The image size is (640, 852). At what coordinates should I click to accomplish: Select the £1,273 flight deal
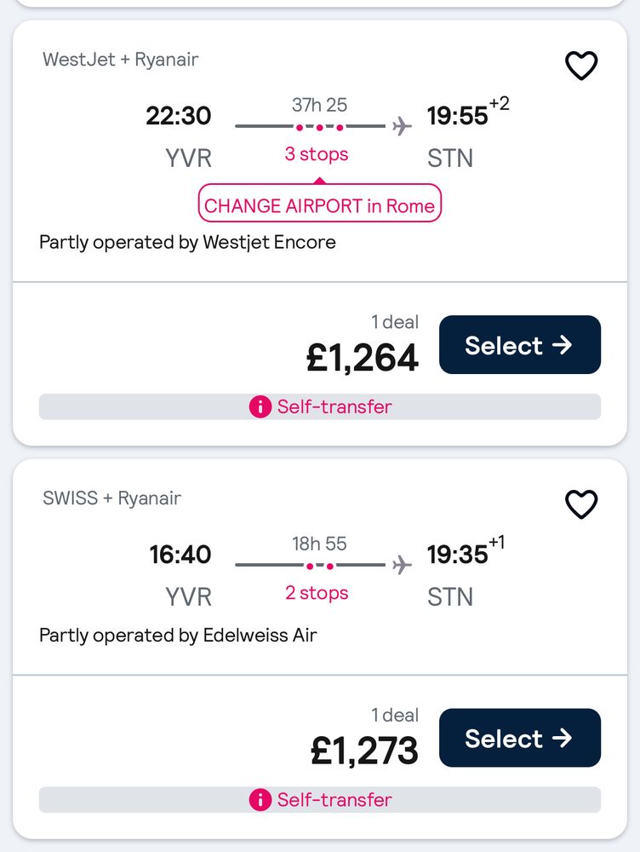pos(519,738)
